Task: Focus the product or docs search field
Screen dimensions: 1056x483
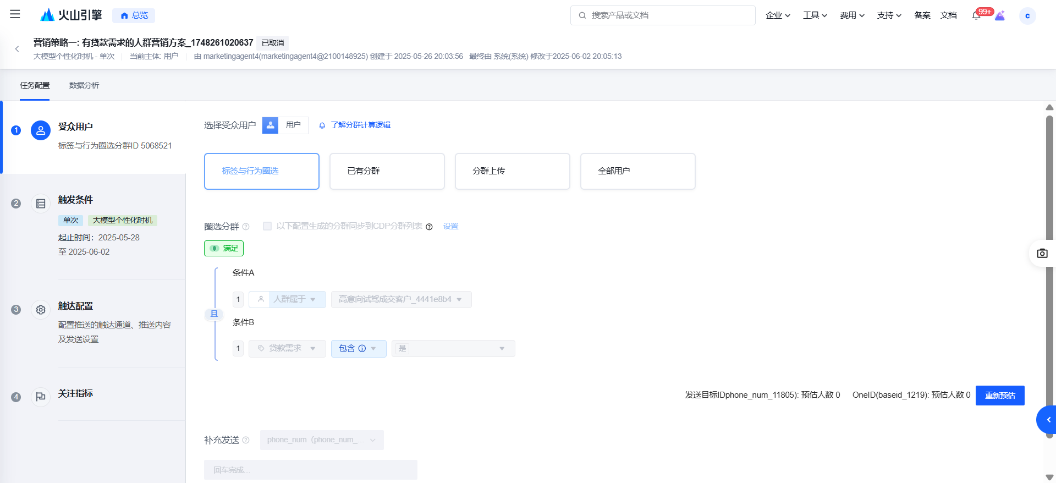Action: click(x=663, y=15)
